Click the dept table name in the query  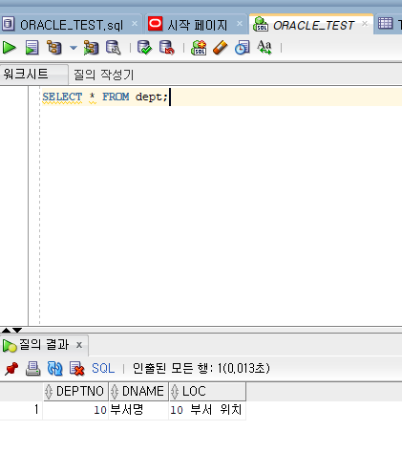pos(149,97)
